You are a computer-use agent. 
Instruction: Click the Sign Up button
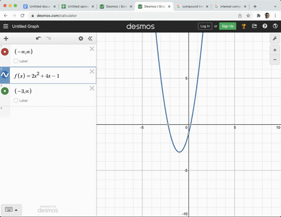228,26
